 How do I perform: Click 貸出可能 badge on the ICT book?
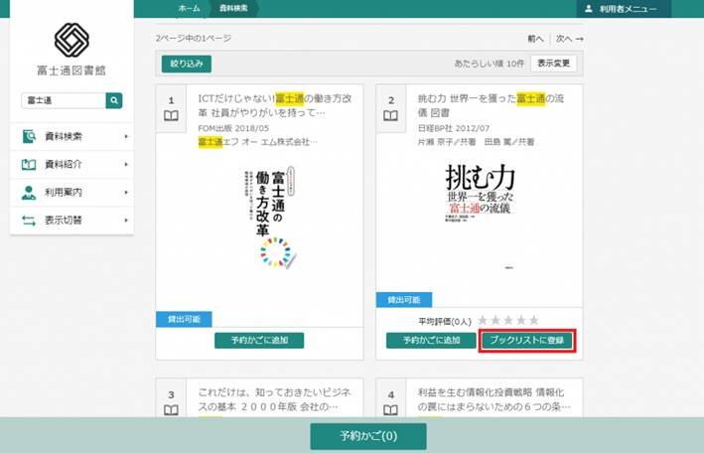point(184,319)
